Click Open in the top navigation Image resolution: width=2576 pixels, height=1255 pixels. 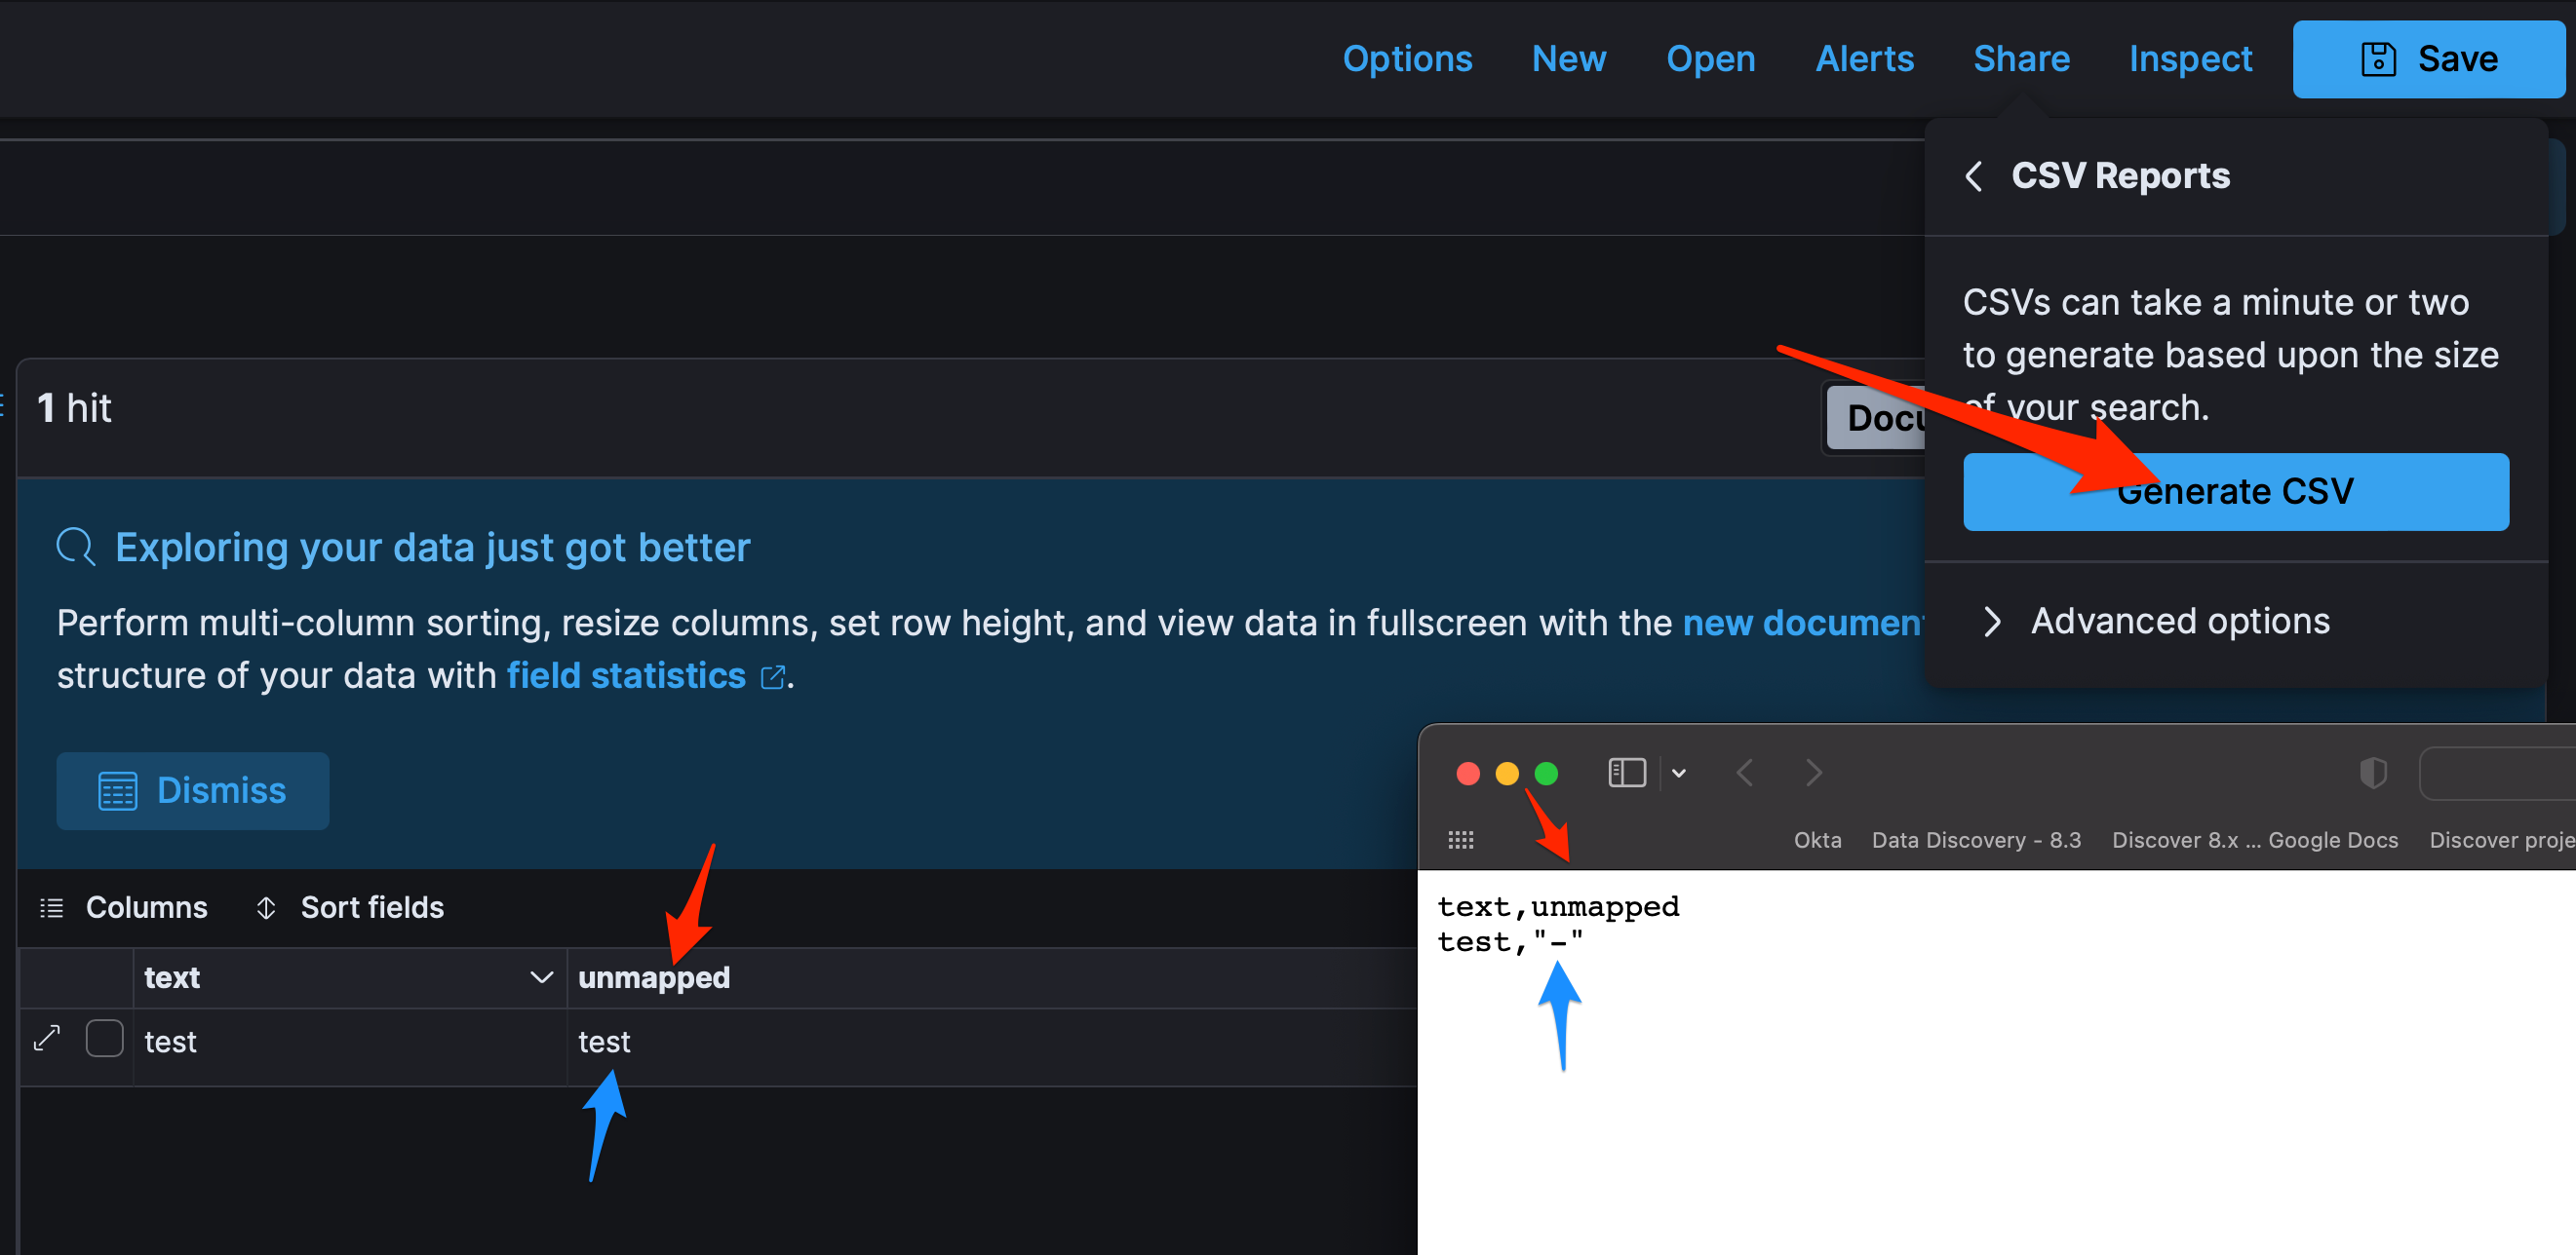pyautogui.click(x=1710, y=59)
